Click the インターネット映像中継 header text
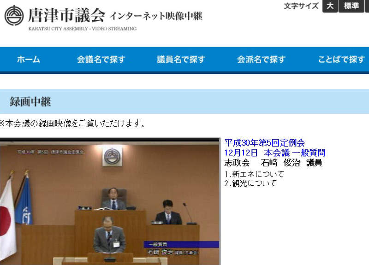Viewport: 369px width, 265px height. click(156, 16)
